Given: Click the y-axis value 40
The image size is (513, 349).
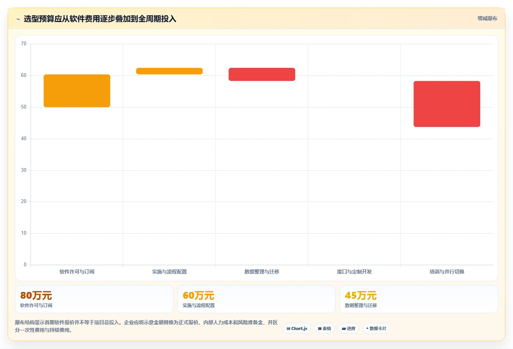Looking at the screenshot, I should pyautogui.click(x=24, y=139).
